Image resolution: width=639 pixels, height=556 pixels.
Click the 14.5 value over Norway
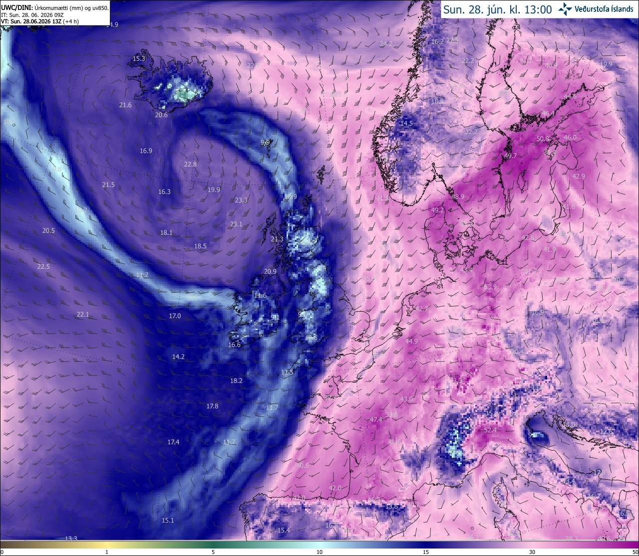407,123
